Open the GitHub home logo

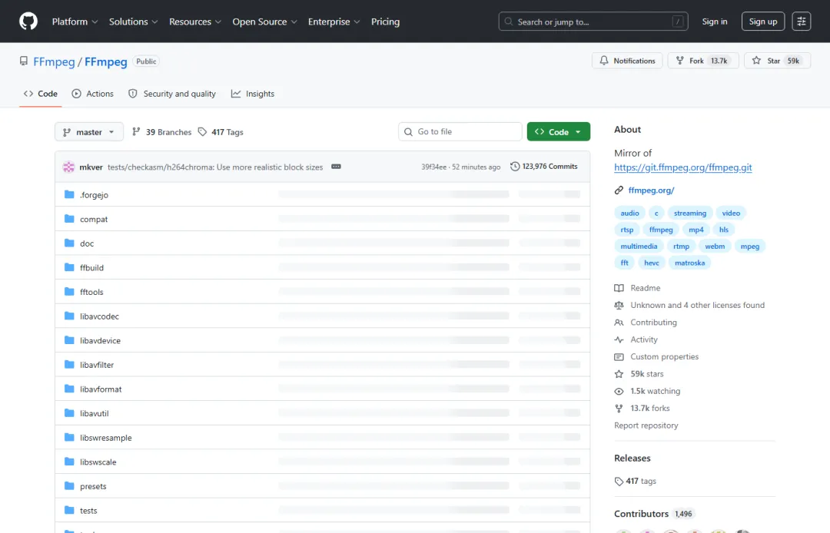click(x=28, y=22)
